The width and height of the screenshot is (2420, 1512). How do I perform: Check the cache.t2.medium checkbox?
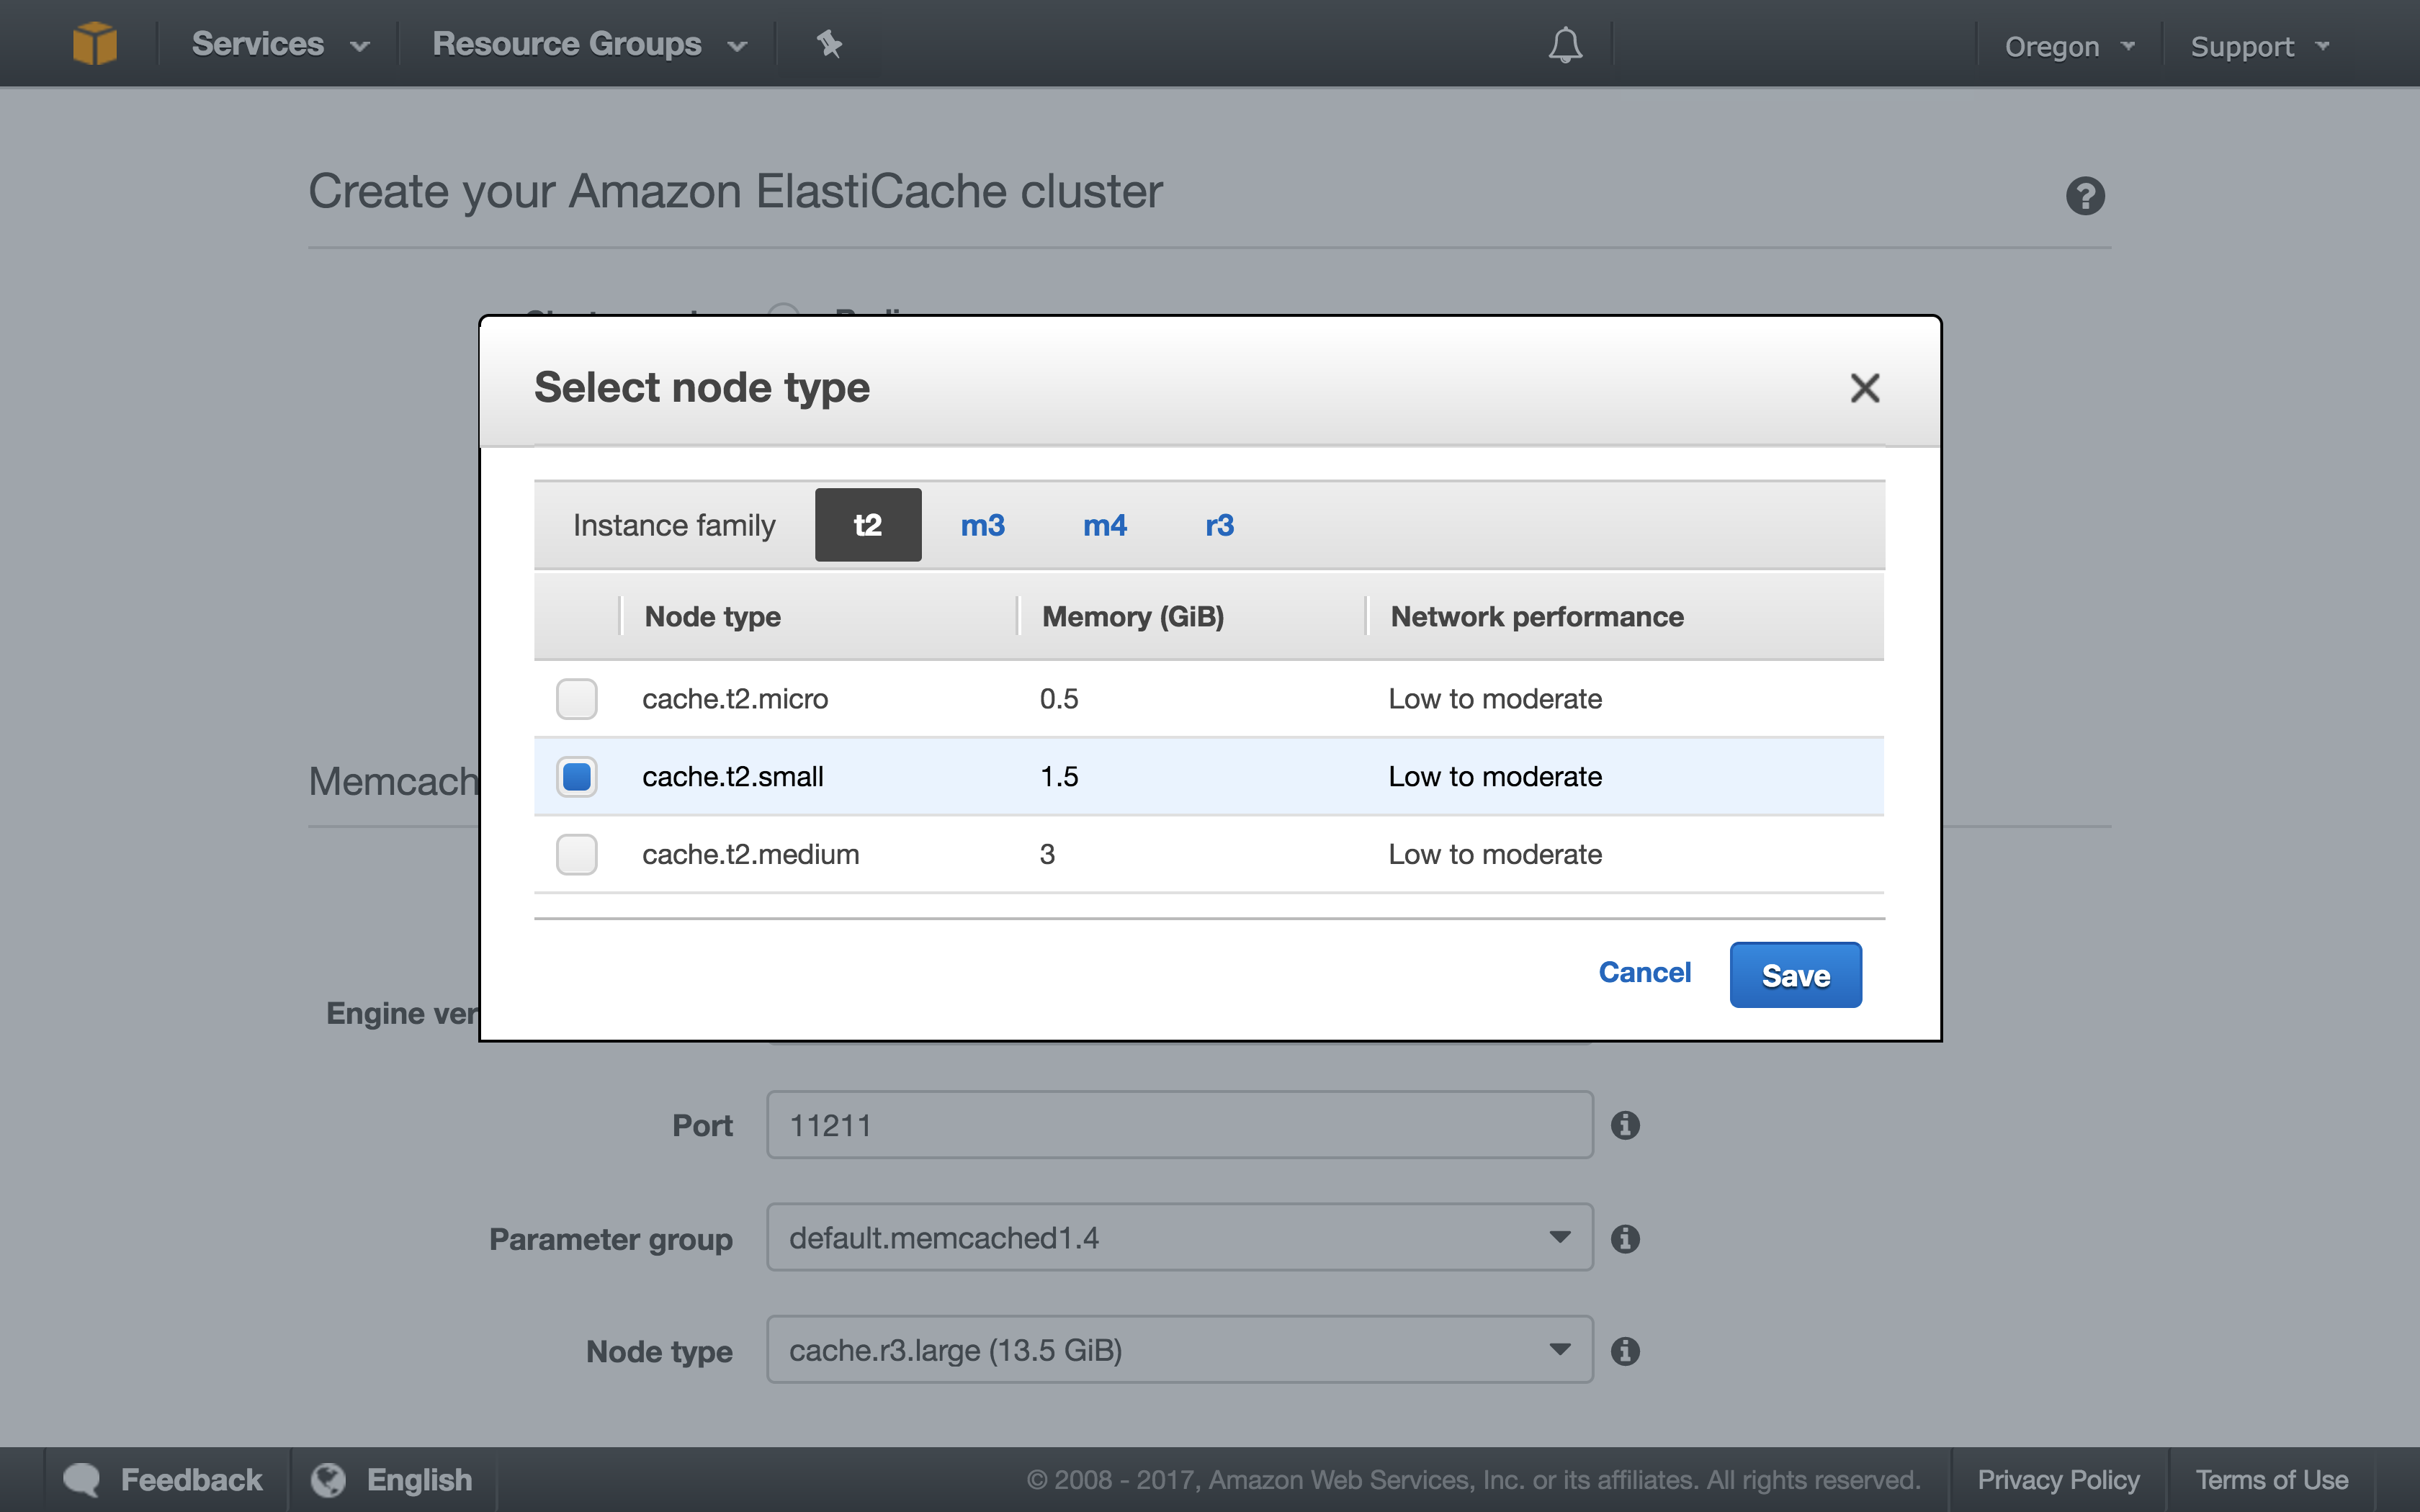[x=577, y=855]
